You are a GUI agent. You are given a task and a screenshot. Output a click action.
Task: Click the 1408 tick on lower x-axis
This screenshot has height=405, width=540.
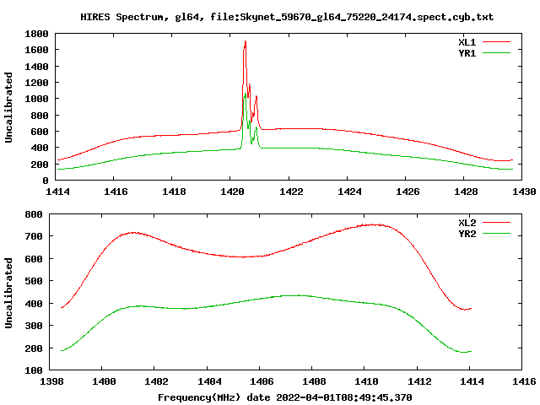click(x=314, y=381)
